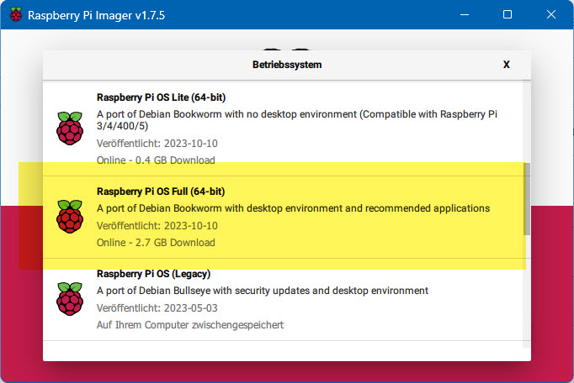Select Raspberry Pi OS Lite (64-bit) title
The height and width of the screenshot is (383, 574).
(161, 97)
